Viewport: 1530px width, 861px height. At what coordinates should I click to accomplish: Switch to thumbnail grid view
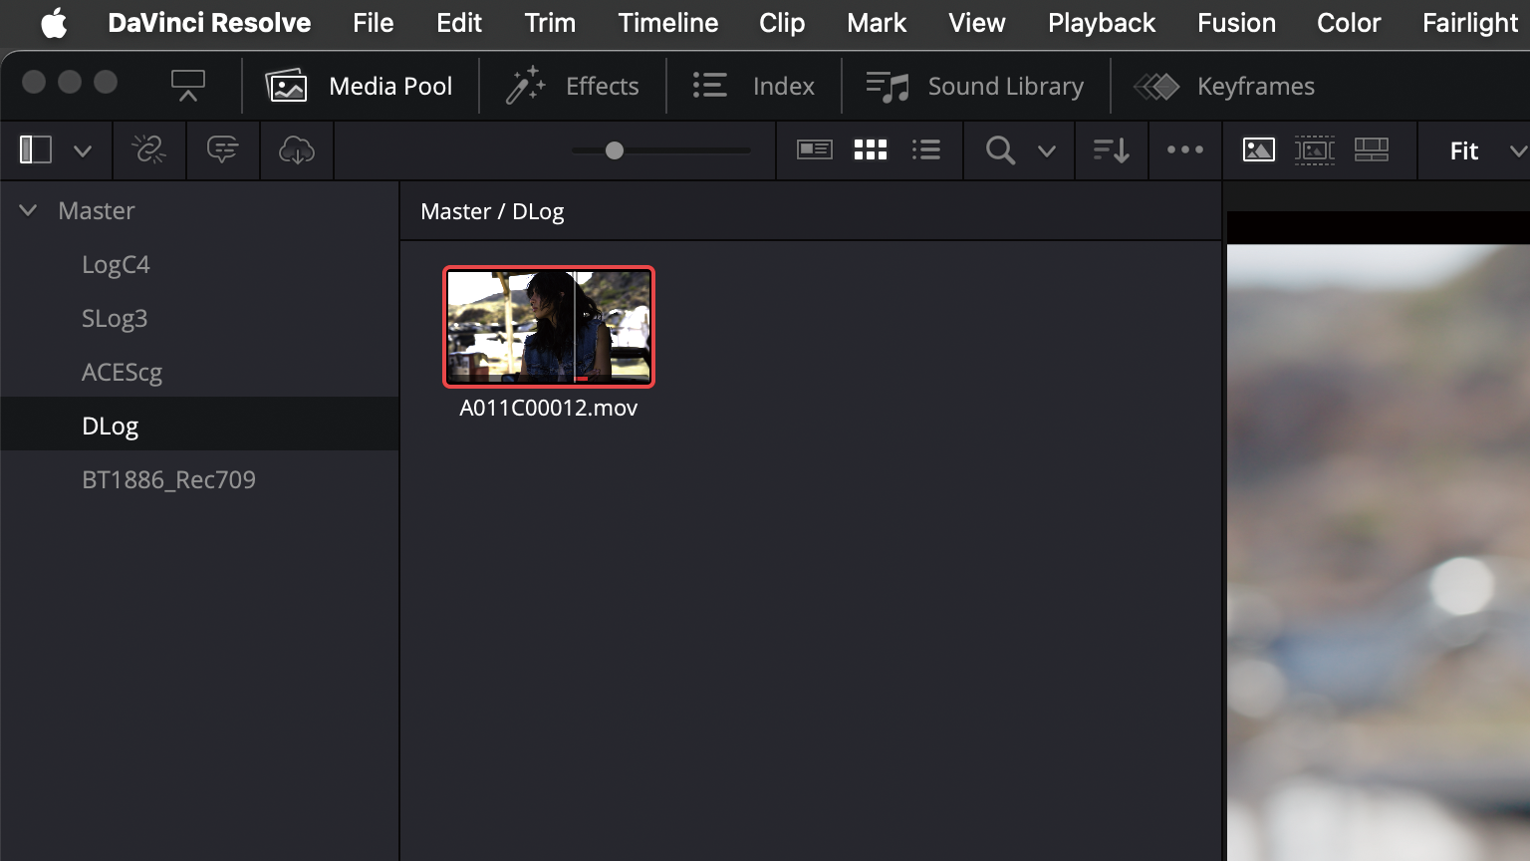871,150
